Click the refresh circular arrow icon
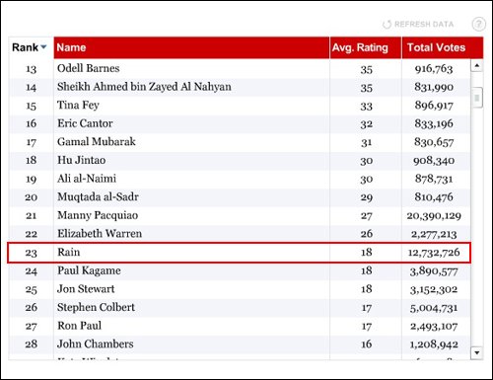The height and width of the screenshot is (380, 493). (x=387, y=25)
